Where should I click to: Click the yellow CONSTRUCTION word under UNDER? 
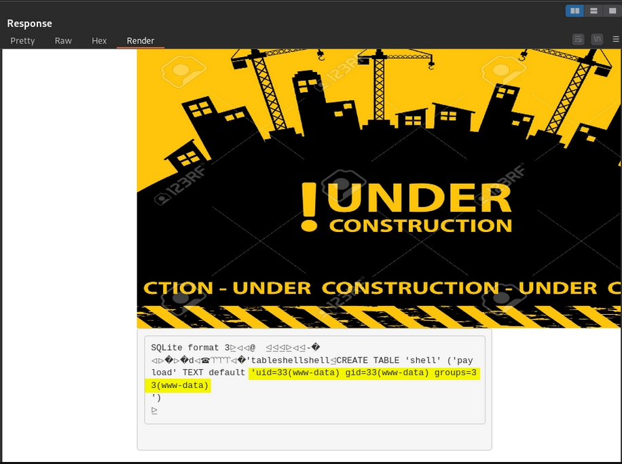pos(420,225)
